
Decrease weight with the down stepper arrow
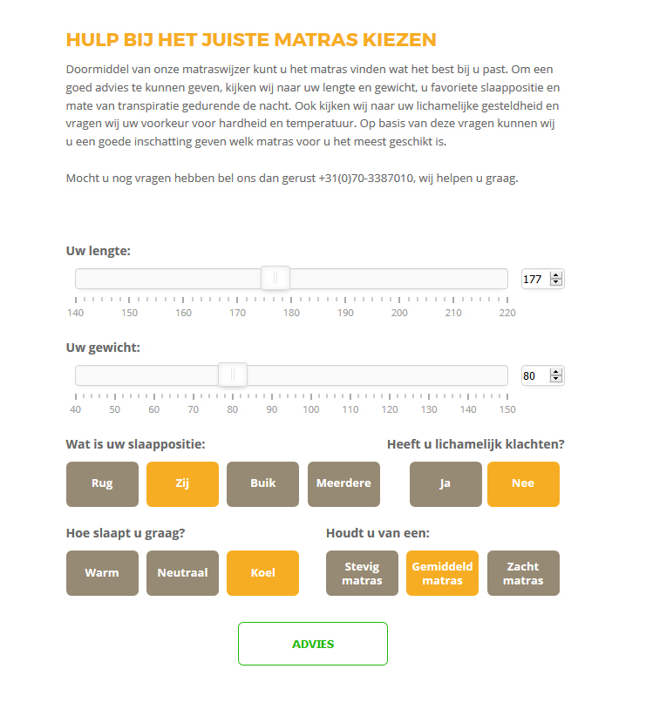(555, 379)
